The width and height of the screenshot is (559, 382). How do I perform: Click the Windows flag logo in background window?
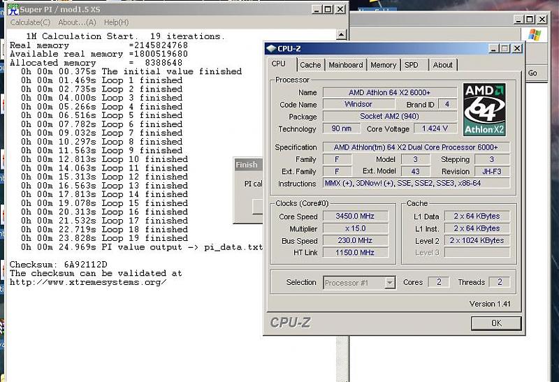coord(534,36)
